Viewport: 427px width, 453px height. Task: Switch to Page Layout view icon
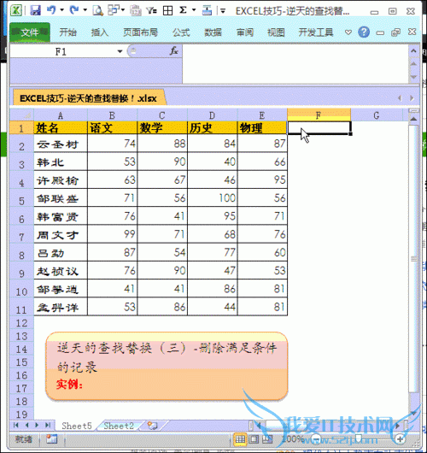click(x=254, y=439)
